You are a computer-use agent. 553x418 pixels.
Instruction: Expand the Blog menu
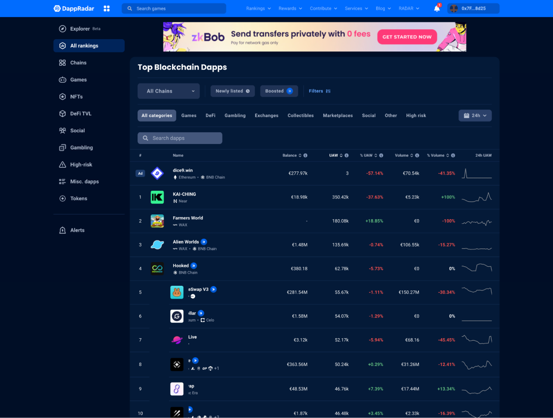point(383,9)
